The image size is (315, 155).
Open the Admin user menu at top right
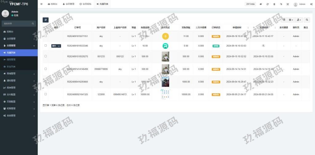point(299,4)
